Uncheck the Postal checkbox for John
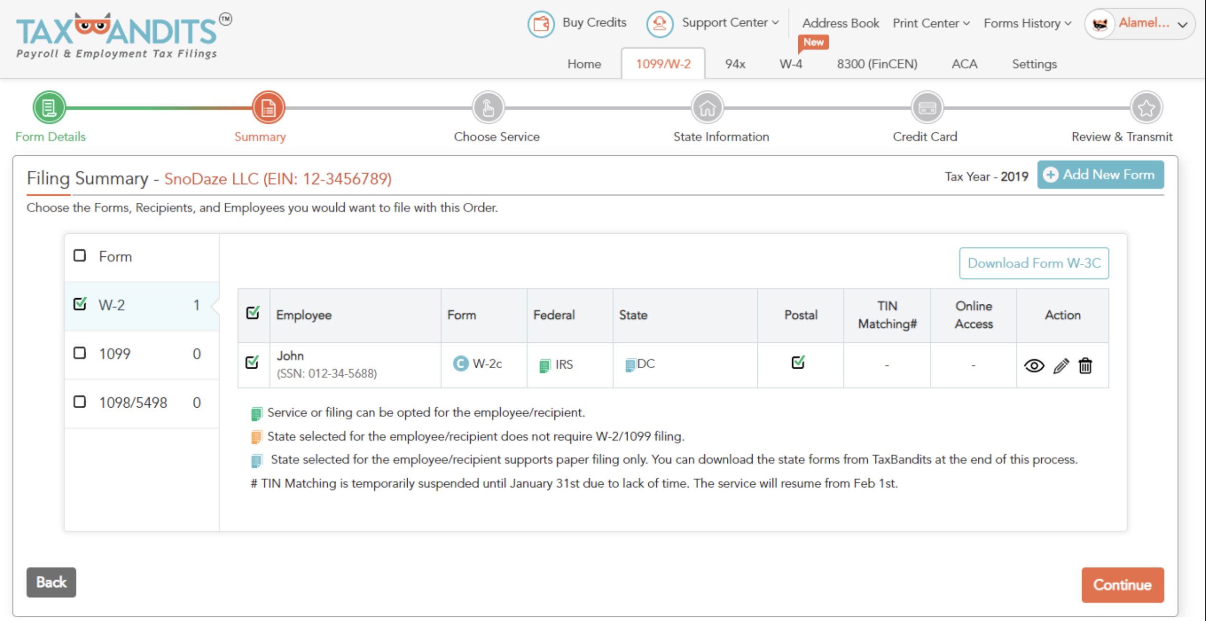This screenshot has height=621, width=1206. pyautogui.click(x=798, y=362)
